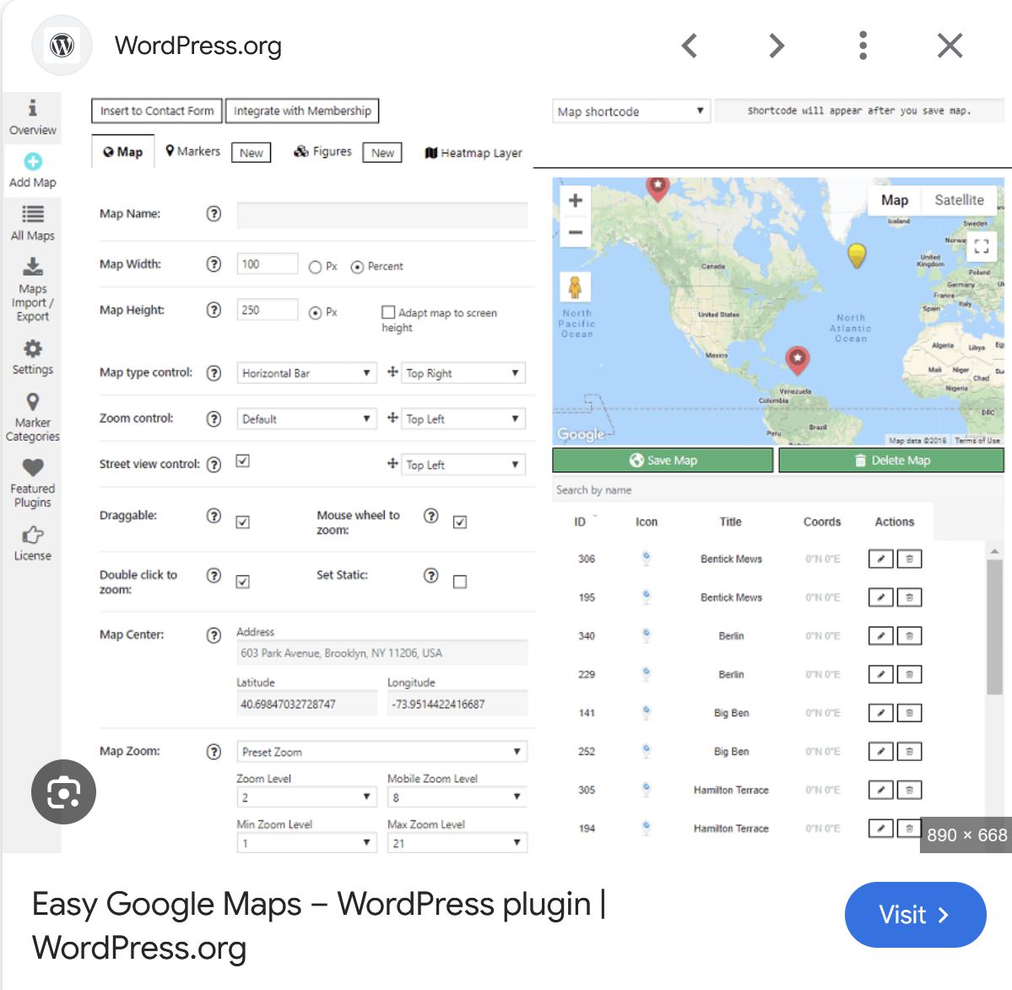The height and width of the screenshot is (990, 1012).
Task: Click the Map Name input field
Action: (382, 215)
